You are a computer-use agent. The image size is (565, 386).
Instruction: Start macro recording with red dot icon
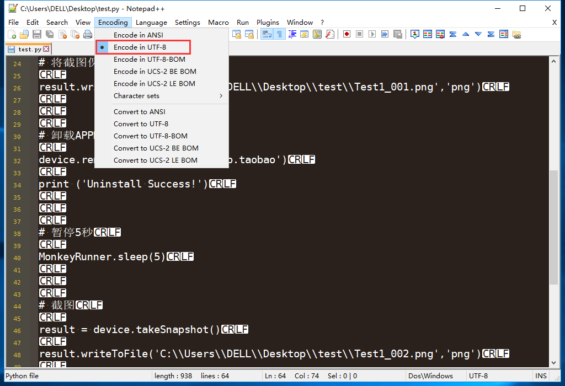coord(347,35)
